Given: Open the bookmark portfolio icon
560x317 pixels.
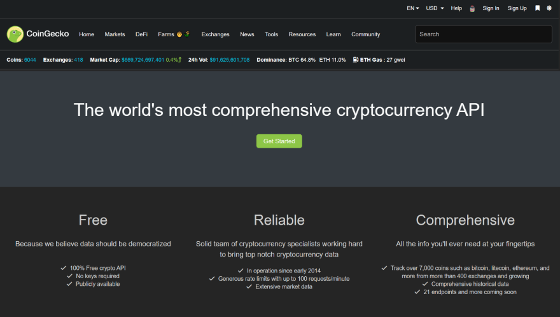Looking at the screenshot, I should (537, 8).
